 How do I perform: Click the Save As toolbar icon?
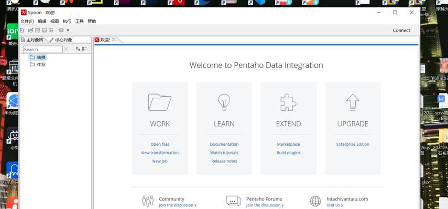click(51, 30)
